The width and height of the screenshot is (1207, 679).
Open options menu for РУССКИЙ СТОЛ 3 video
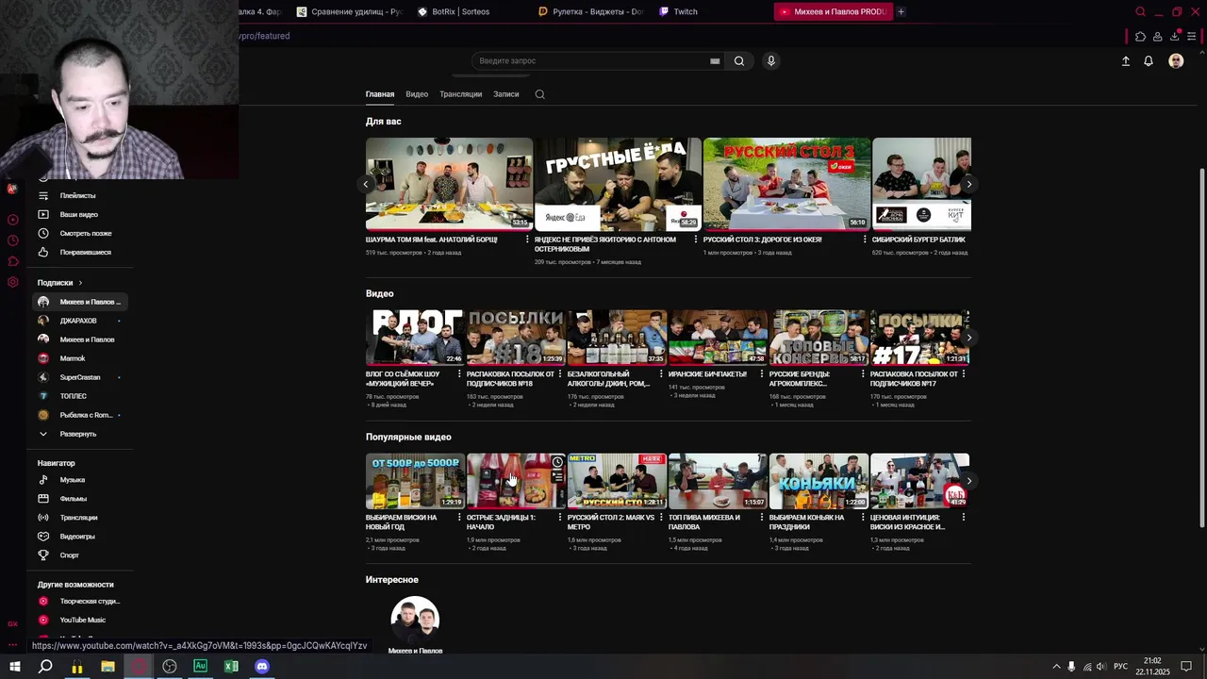(x=865, y=240)
